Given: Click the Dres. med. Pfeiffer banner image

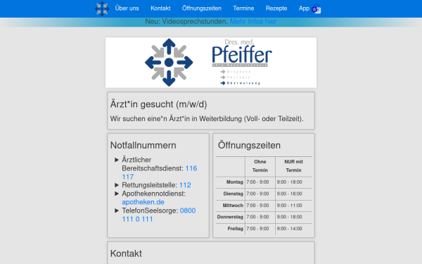Looking at the screenshot, I should (x=211, y=63).
